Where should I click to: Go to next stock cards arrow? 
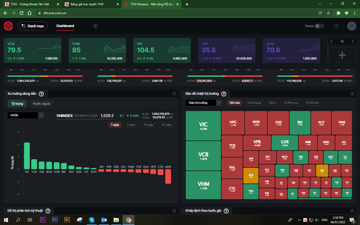point(353,41)
